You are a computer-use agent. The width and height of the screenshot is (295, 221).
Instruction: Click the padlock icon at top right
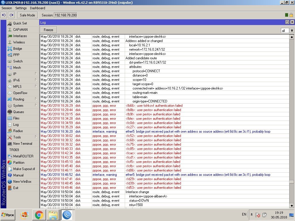(x=291, y=15)
